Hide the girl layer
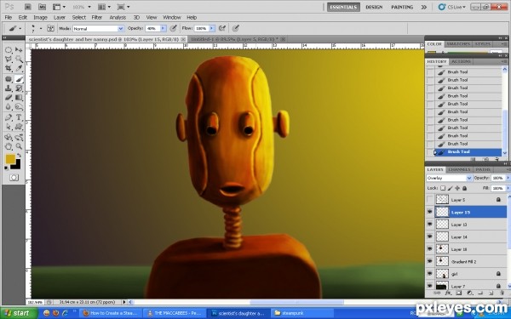 tap(430, 274)
